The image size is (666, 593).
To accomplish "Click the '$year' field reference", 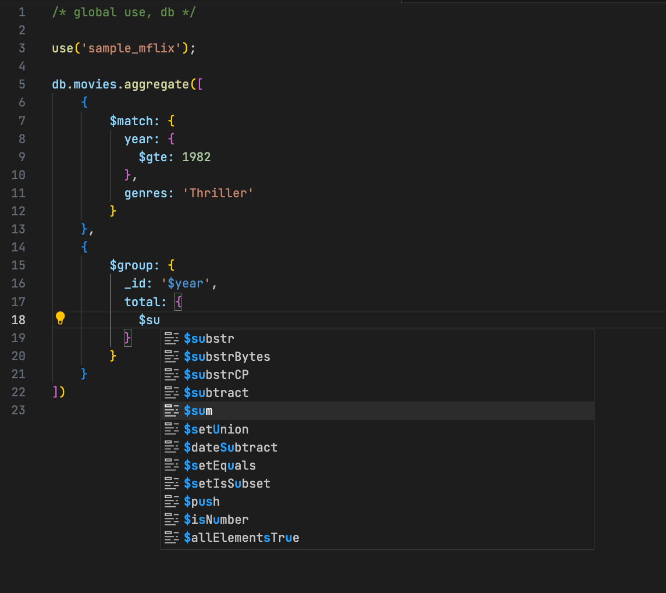I will click(186, 283).
